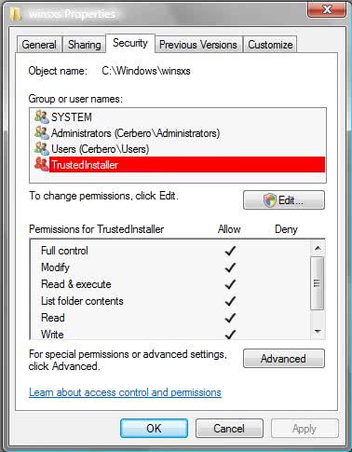352x452 pixels.
Task: Click the permissions list scrollbar thumb
Action: tap(318, 283)
